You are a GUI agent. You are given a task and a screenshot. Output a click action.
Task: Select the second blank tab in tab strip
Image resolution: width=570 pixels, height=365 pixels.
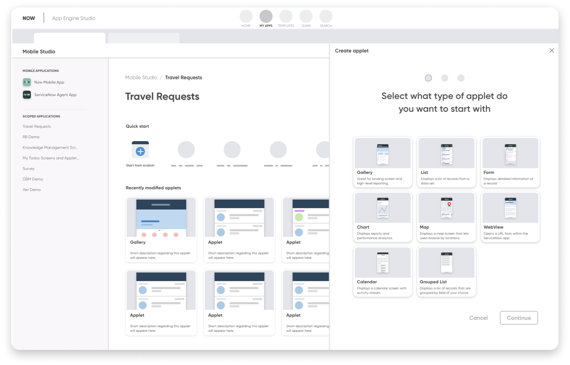[x=144, y=38]
